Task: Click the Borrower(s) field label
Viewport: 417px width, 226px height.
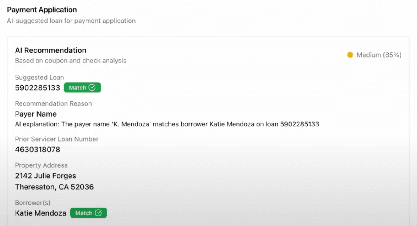Action: click(x=33, y=203)
